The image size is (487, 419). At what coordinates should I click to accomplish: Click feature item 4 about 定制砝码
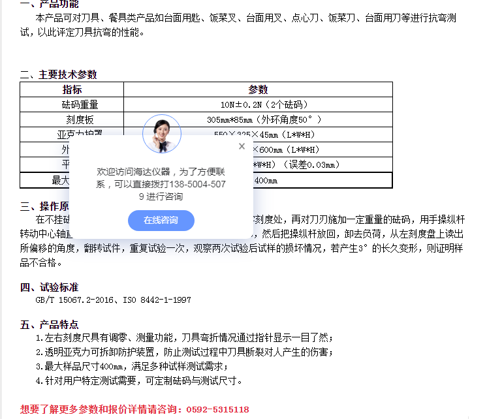point(139,381)
